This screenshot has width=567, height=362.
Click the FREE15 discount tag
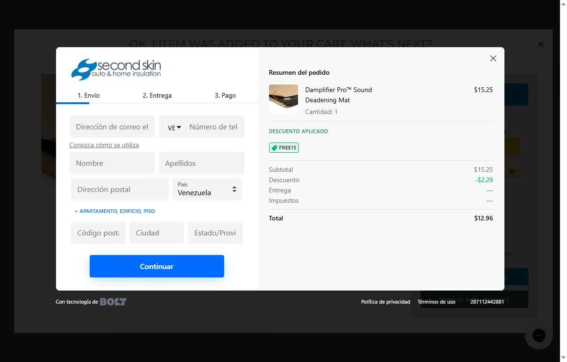click(284, 148)
